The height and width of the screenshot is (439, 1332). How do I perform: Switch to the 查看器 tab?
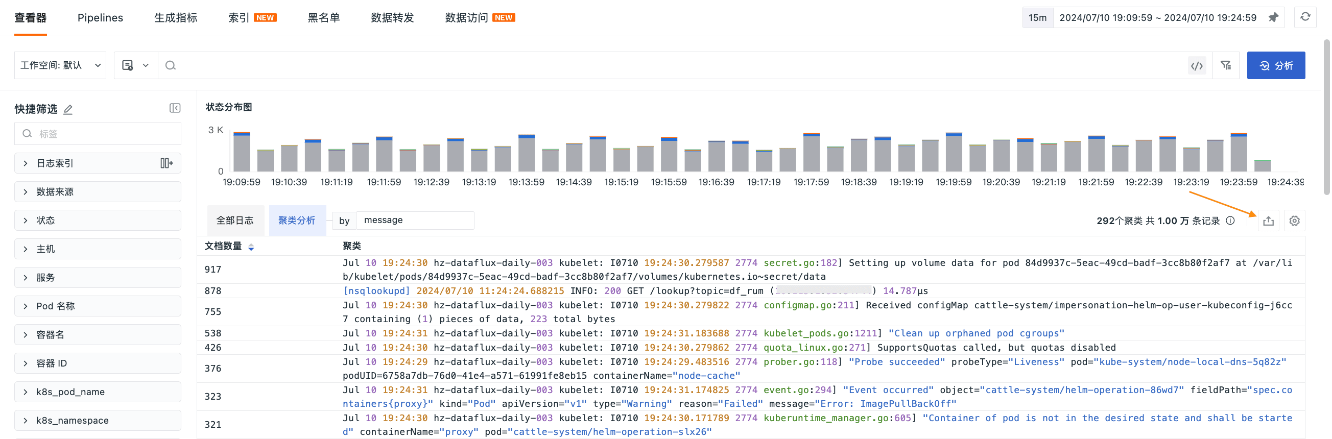coord(31,17)
